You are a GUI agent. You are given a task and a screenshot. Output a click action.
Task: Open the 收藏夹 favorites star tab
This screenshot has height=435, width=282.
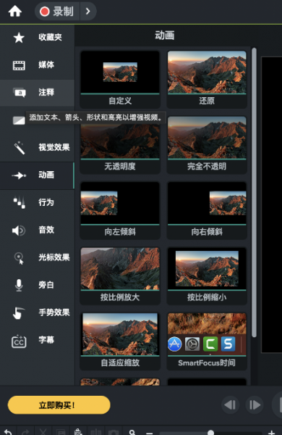(x=37, y=38)
